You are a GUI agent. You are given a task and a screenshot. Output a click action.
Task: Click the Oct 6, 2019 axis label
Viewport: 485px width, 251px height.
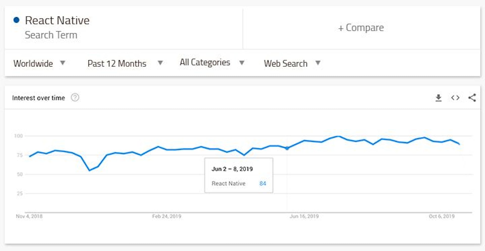coord(442,216)
